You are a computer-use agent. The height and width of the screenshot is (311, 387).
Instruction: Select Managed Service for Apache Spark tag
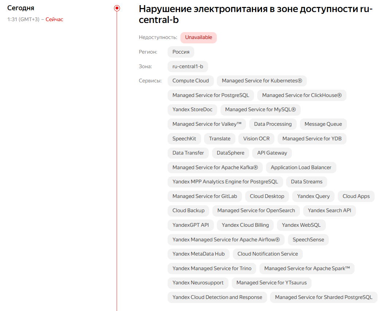(x=307, y=268)
